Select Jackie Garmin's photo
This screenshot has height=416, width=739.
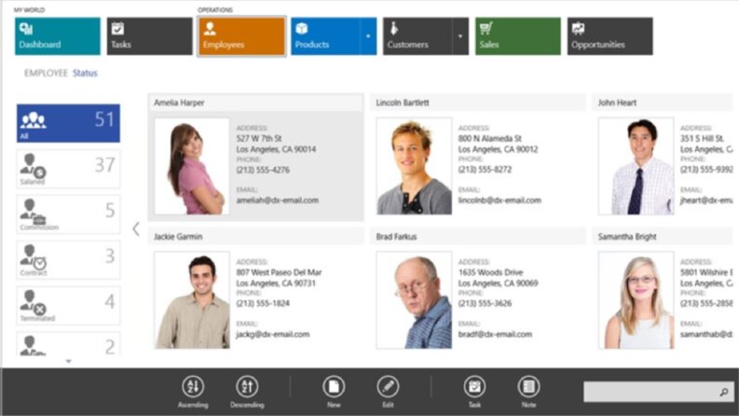point(192,300)
